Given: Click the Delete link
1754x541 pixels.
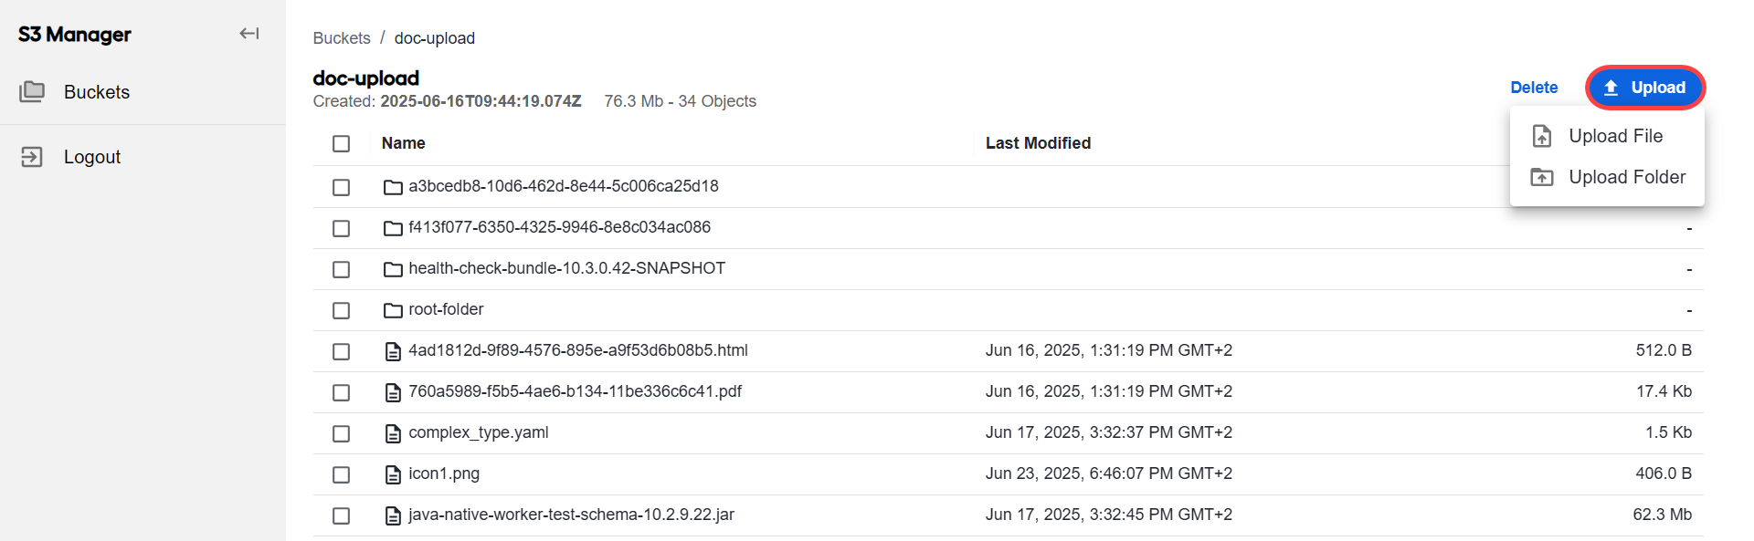Looking at the screenshot, I should coord(1534,88).
